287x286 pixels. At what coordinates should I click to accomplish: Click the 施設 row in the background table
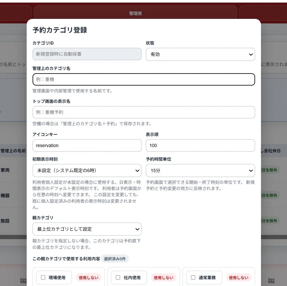[x=5, y=221]
